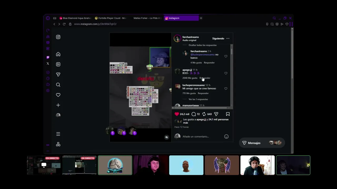
Task: Open Instagram Home from the sidebar
Action: point(58,54)
